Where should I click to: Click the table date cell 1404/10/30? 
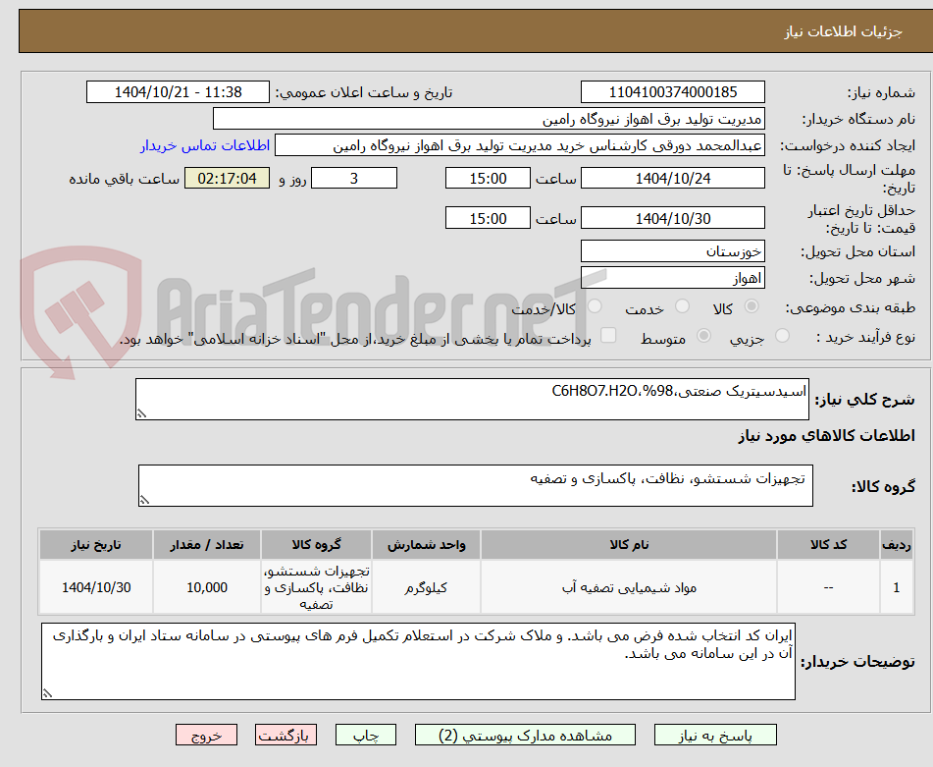click(96, 587)
